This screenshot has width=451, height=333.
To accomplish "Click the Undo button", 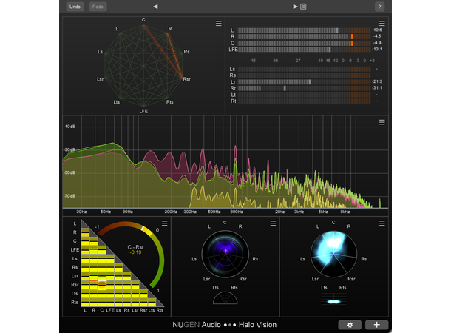I will [x=75, y=7].
